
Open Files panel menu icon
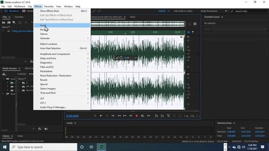(x=9, y=17)
